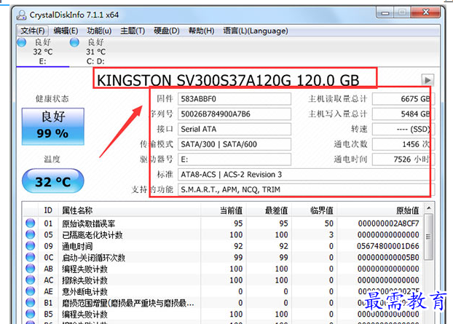The height and width of the screenshot is (324, 453).
Task: Select the 启动-关闭循环次数 attribute name
Action: 94,258
